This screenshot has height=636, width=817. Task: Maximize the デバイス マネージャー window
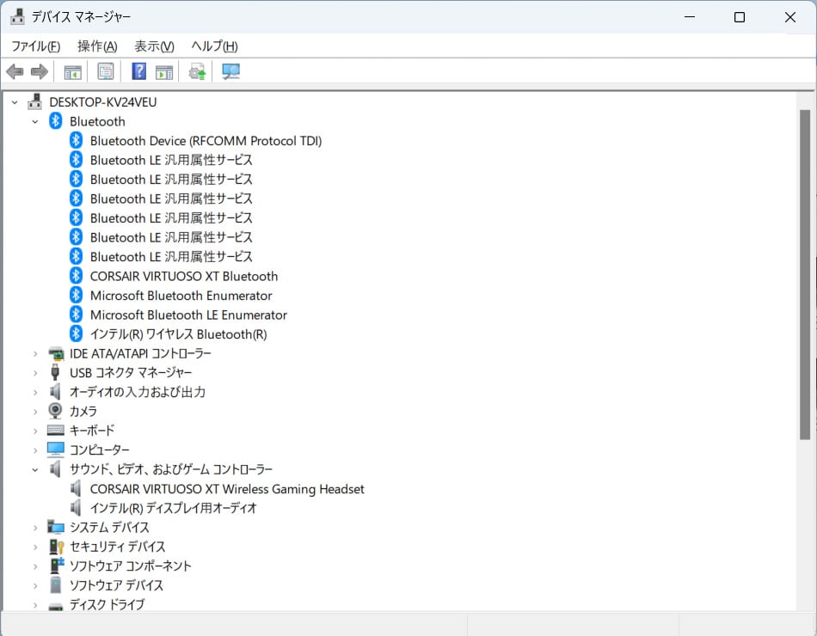tap(740, 17)
